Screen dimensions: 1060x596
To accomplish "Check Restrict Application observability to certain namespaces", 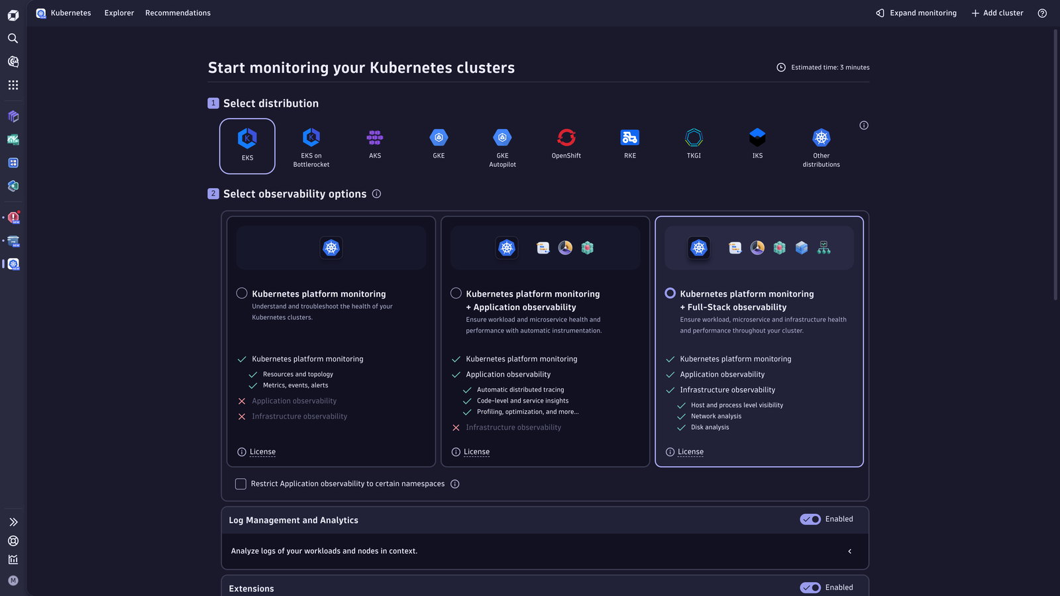I will pos(240,484).
